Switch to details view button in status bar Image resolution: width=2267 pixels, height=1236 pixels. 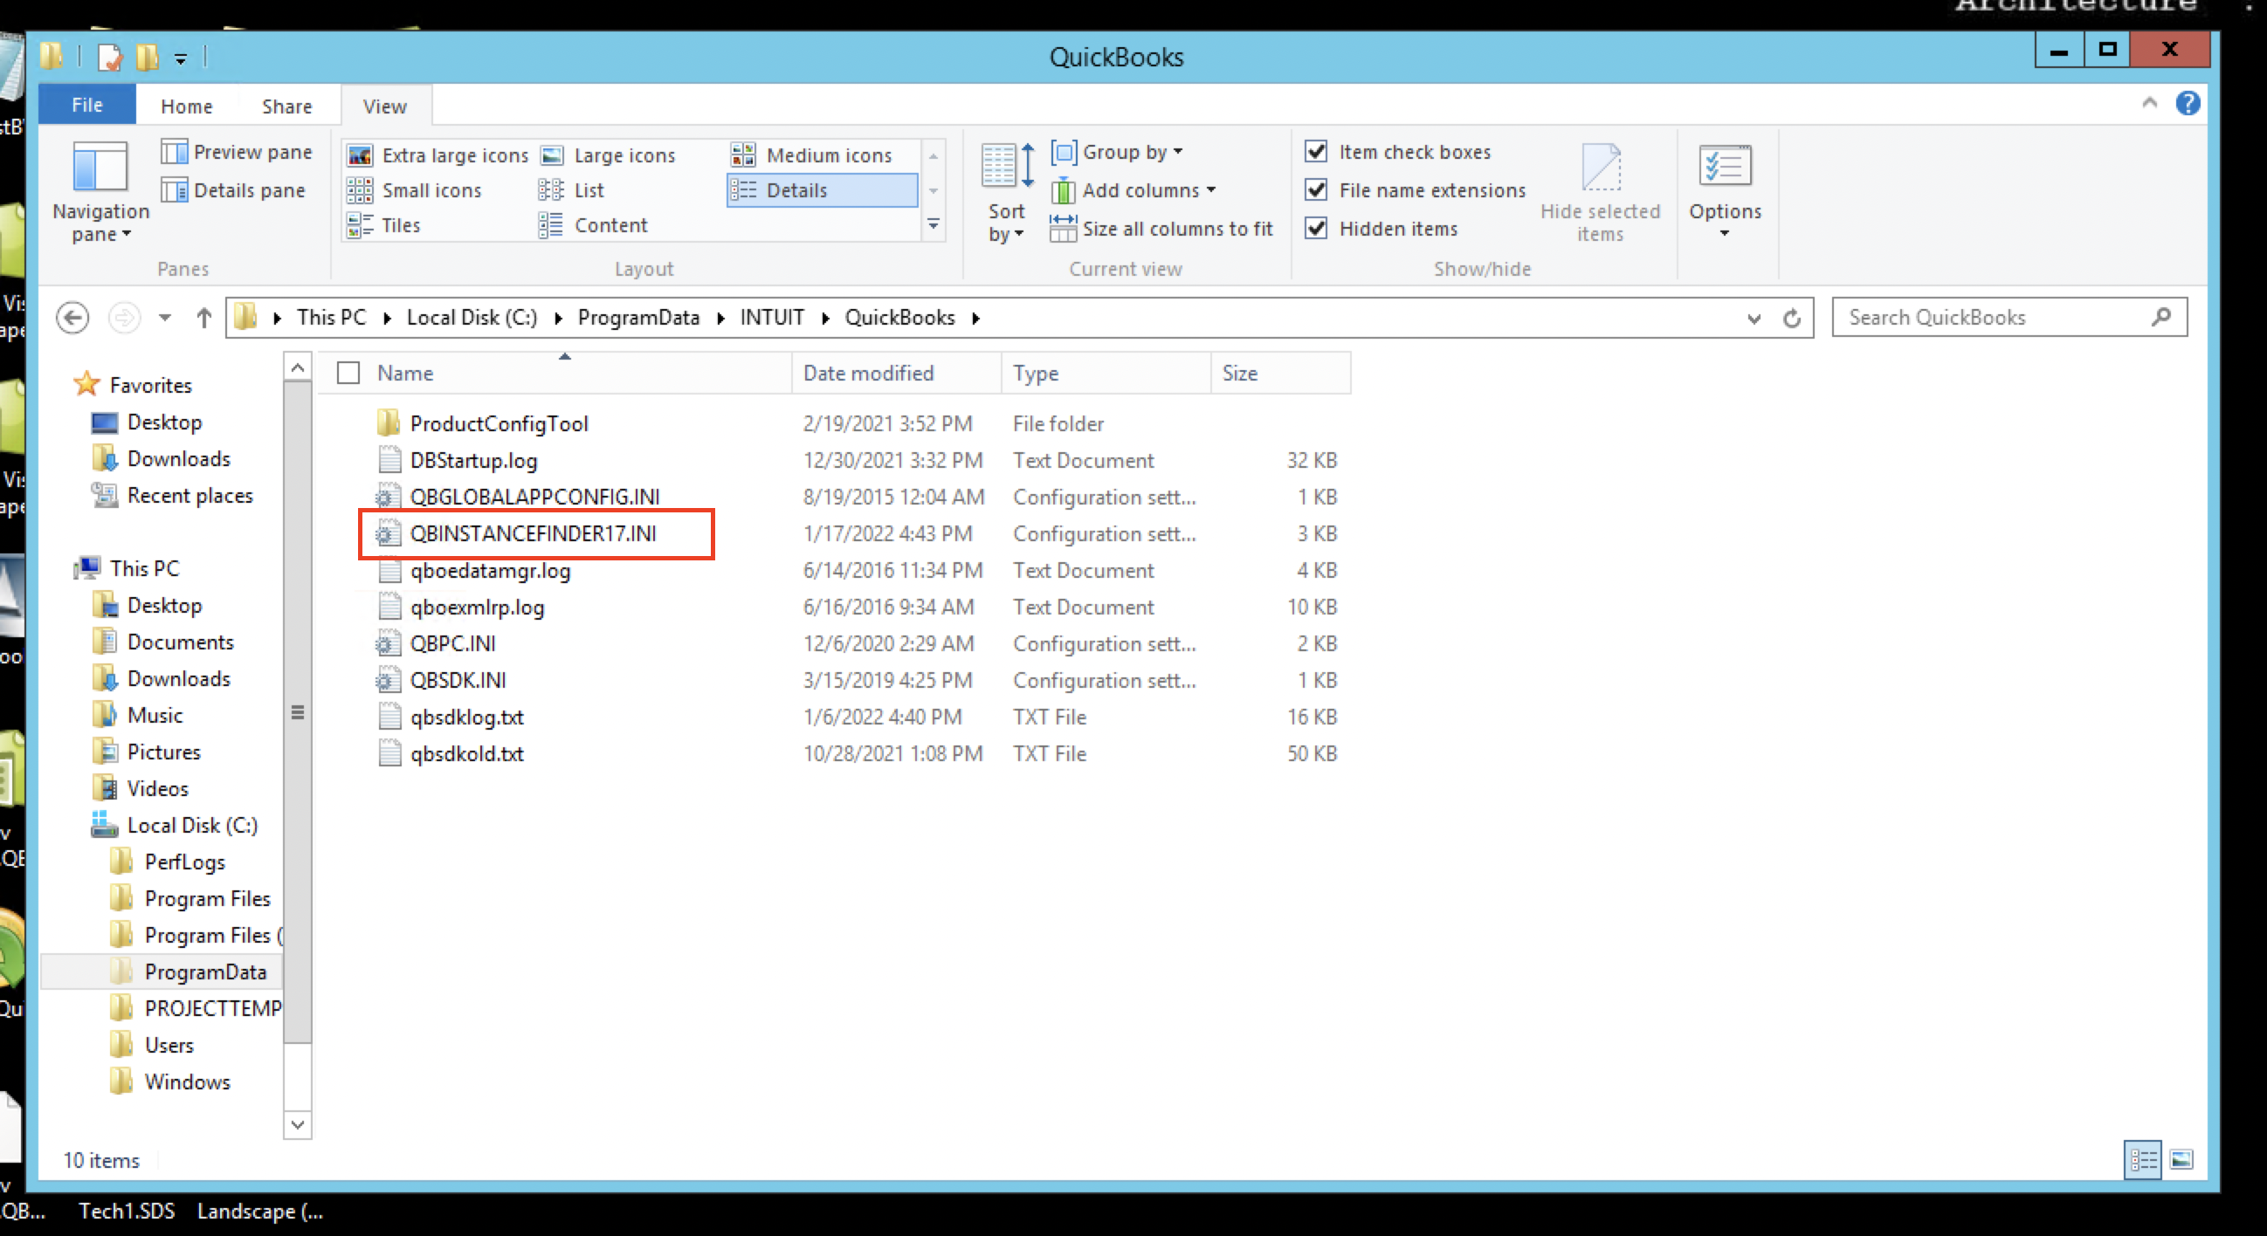(2143, 1159)
